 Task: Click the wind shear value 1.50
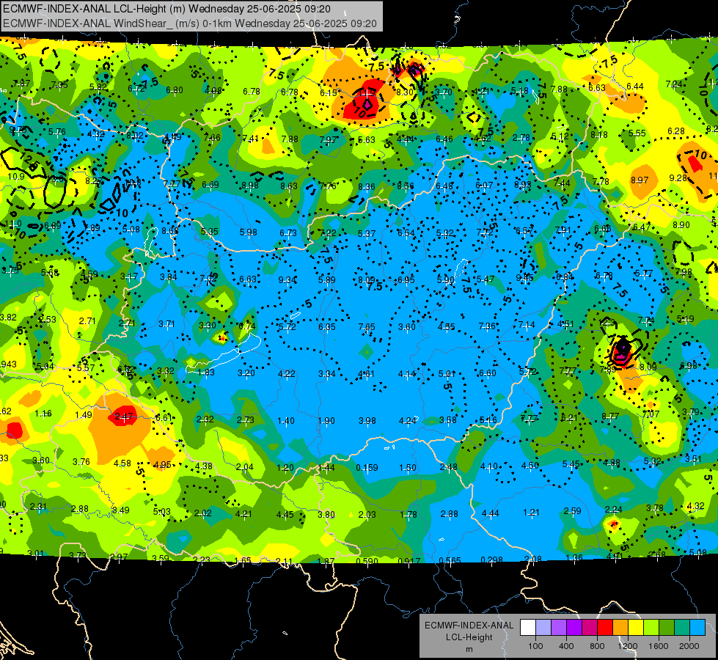click(408, 468)
